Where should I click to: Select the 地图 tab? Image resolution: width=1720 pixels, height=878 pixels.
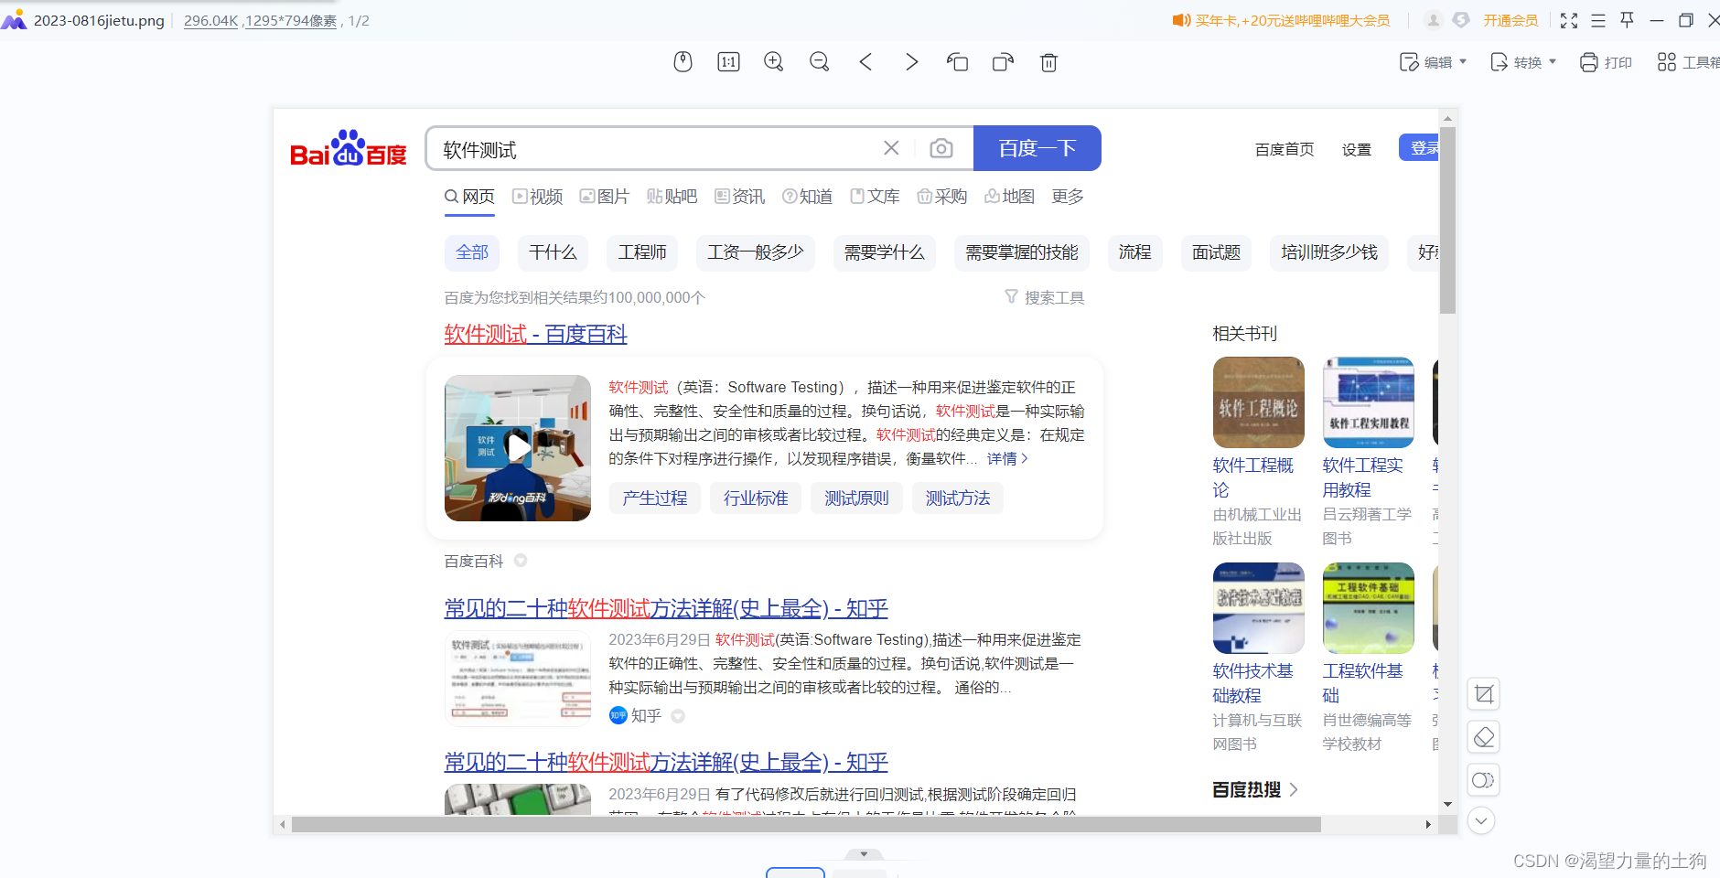[x=1010, y=197]
